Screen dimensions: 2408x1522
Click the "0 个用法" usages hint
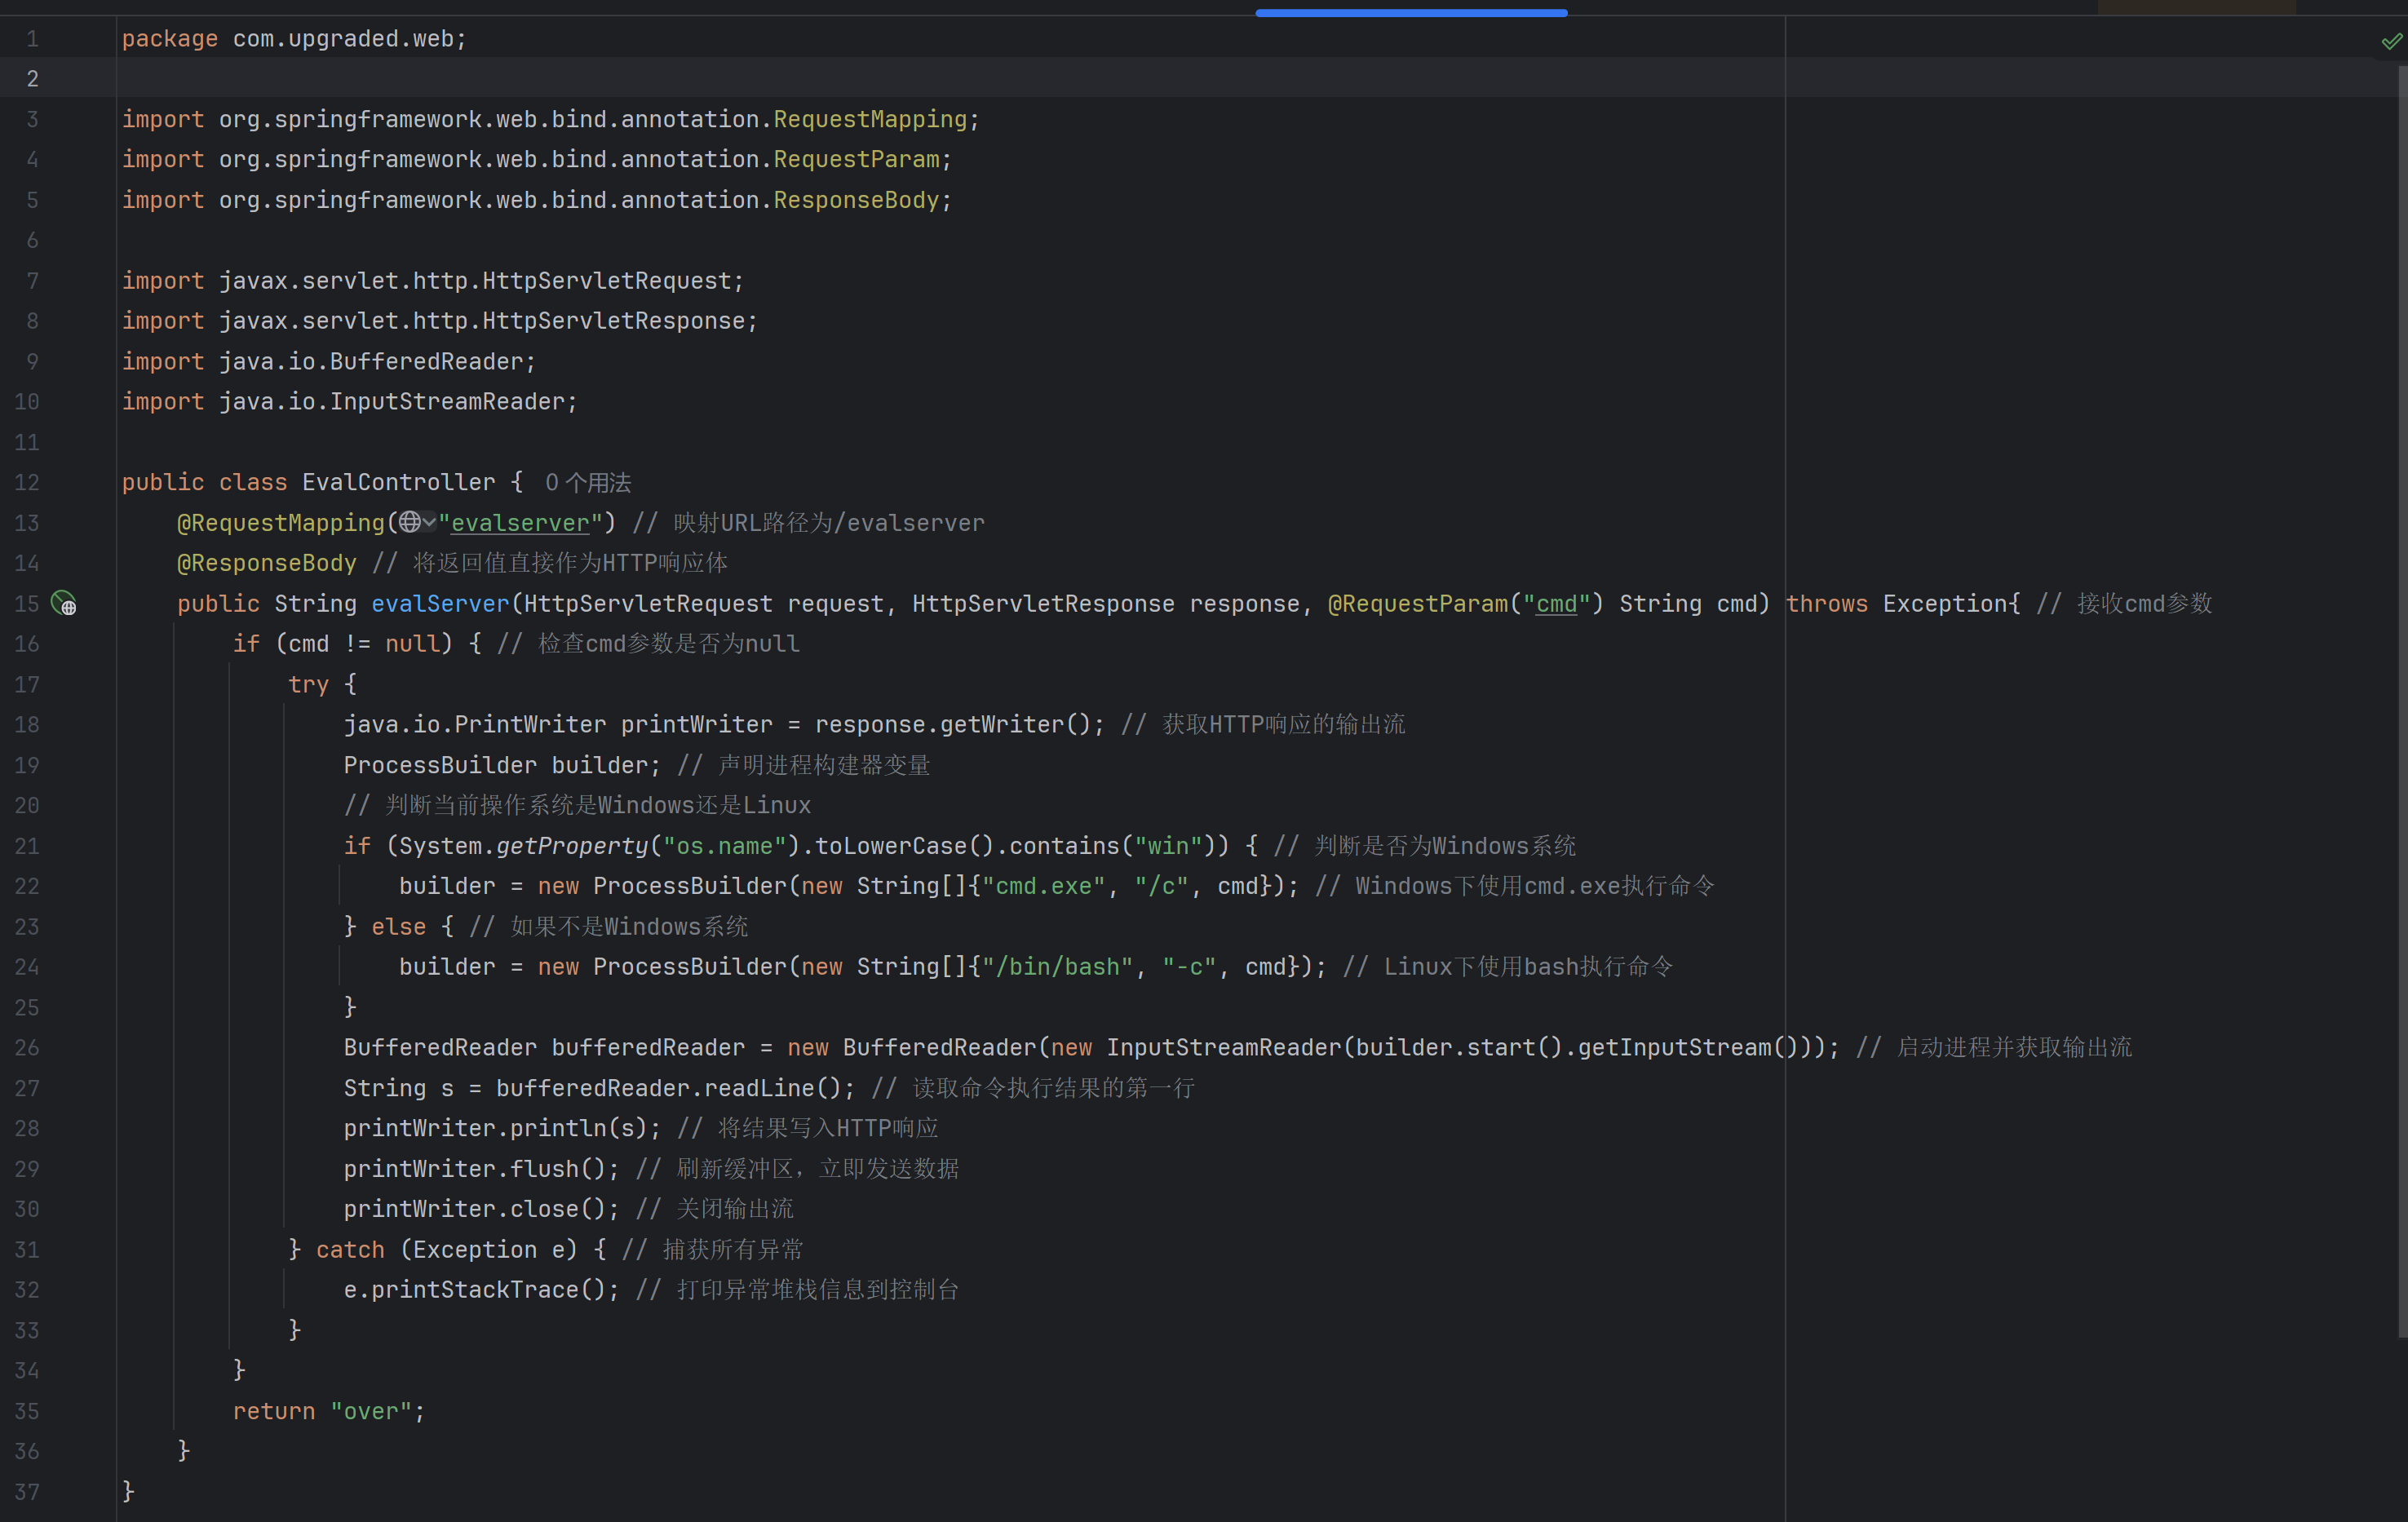coord(588,483)
